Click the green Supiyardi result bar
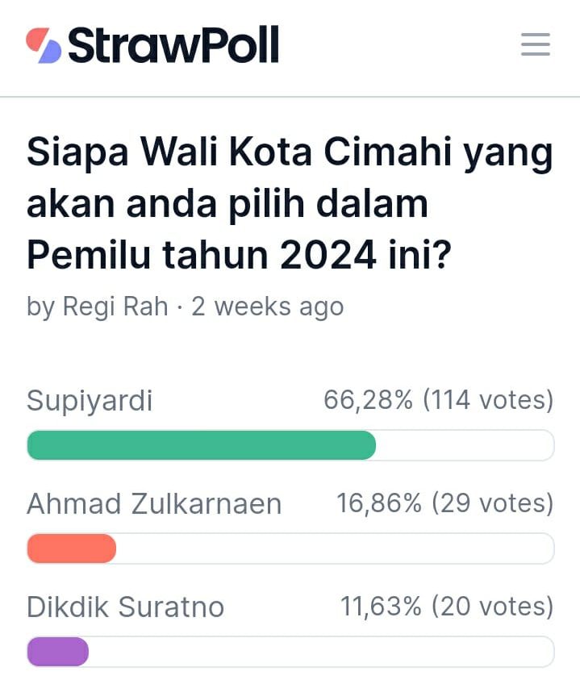This screenshot has height=684, width=580. pos(201,445)
